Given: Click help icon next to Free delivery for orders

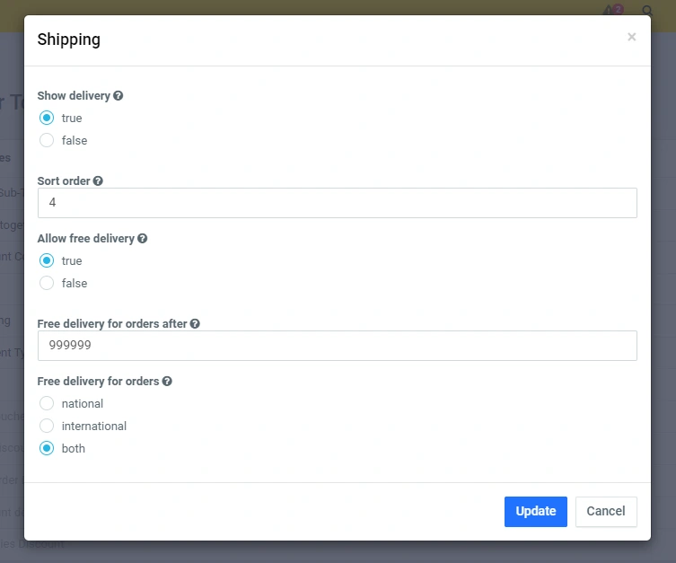Looking at the screenshot, I should coord(167,382).
